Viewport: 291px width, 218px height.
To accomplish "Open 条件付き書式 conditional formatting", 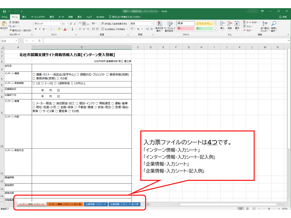I will coord(159,26).
